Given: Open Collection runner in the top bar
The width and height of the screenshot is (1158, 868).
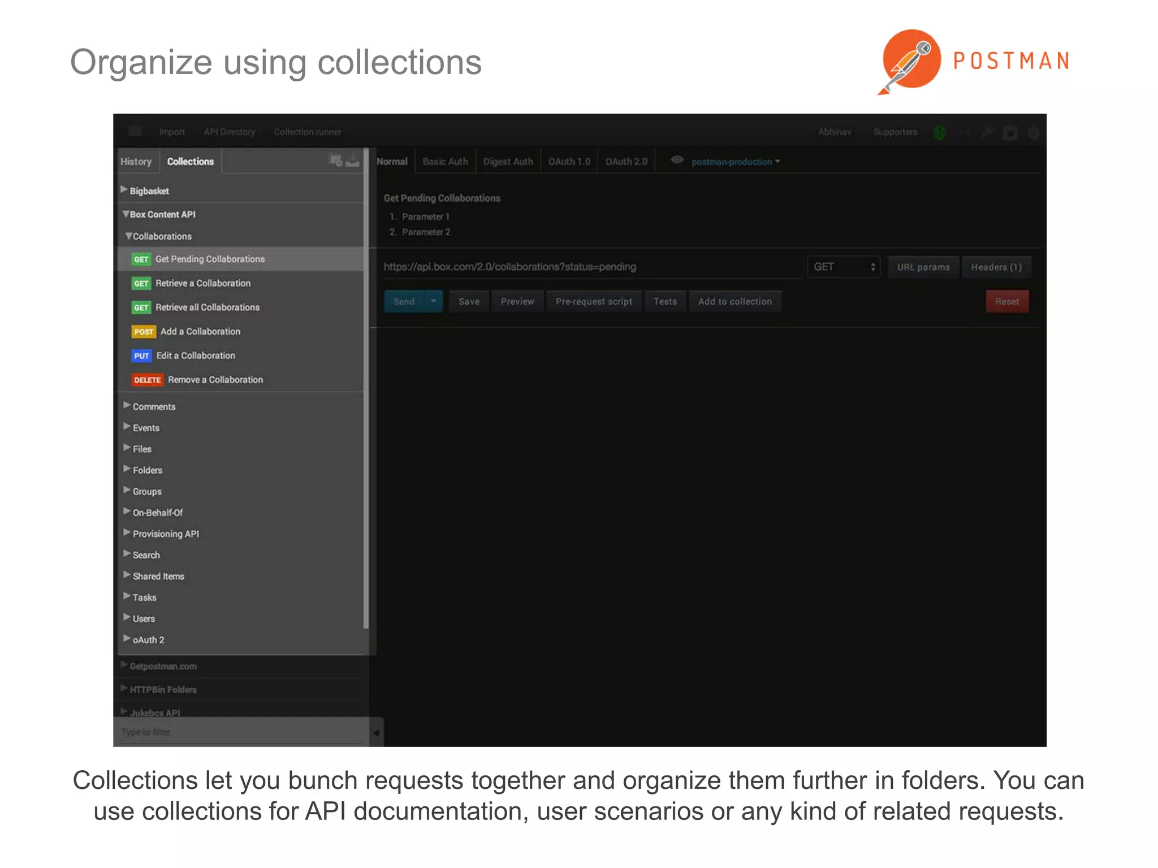Looking at the screenshot, I should pos(308,132).
